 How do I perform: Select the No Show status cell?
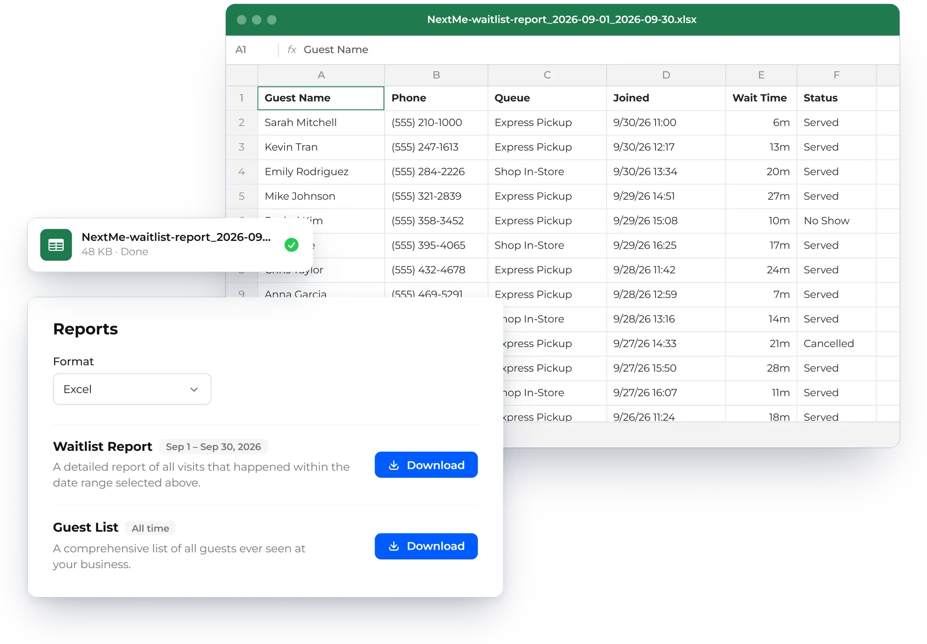tap(836, 221)
